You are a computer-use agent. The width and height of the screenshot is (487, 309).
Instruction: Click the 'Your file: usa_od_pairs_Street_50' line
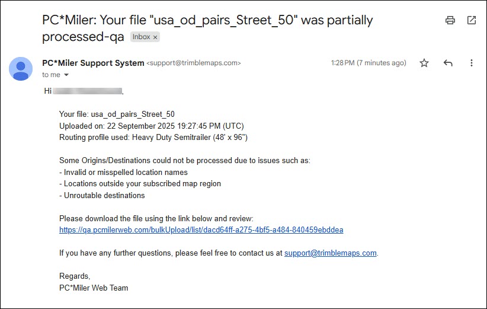117,114
